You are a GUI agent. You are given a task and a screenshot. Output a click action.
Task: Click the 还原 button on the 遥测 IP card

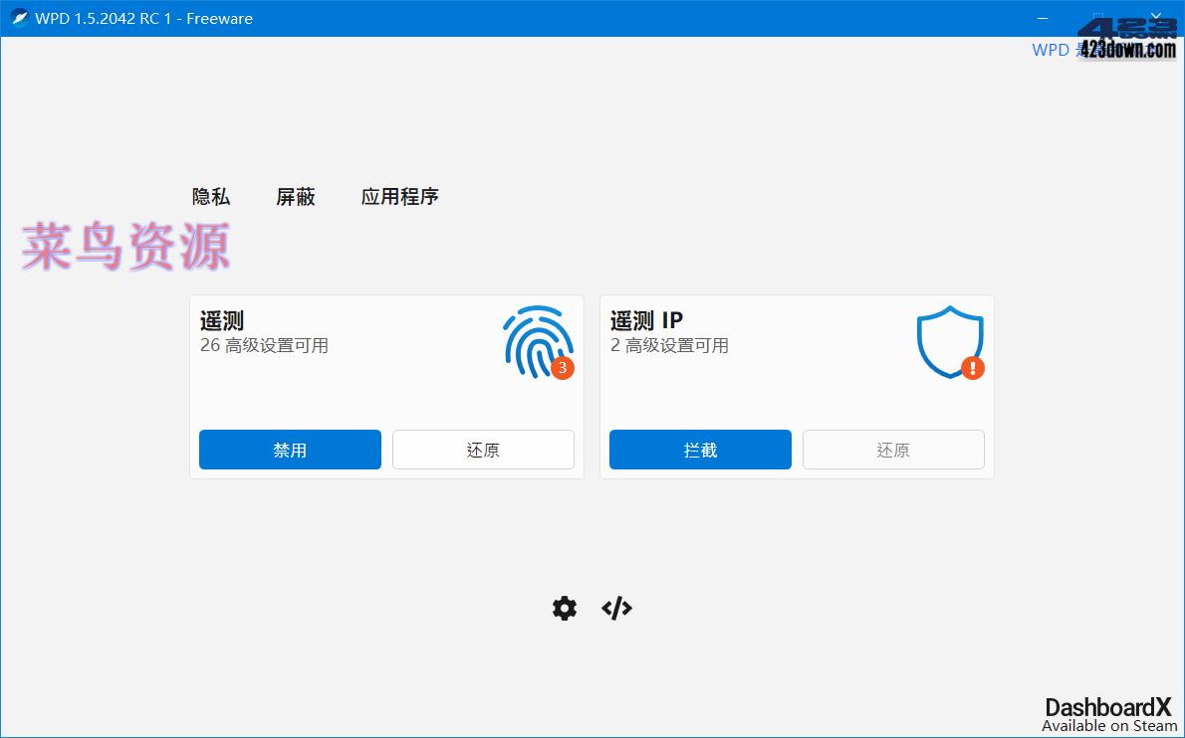[893, 449]
